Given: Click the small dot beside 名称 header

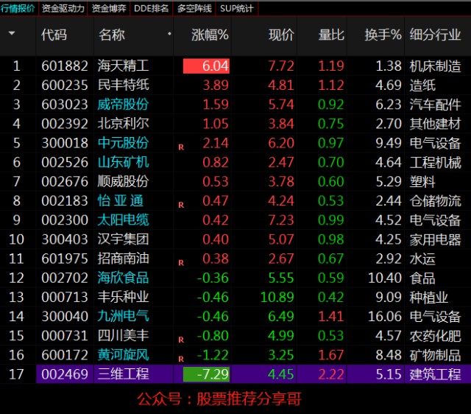Looking at the screenshot, I should coord(170,34).
